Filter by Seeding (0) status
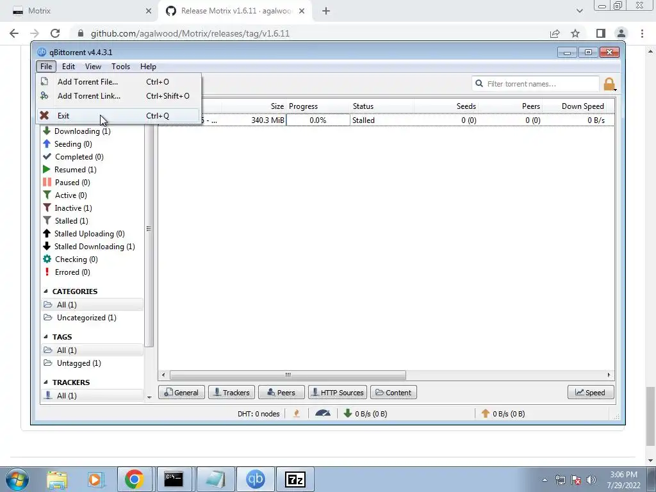This screenshot has width=656, height=492. click(x=73, y=144)
